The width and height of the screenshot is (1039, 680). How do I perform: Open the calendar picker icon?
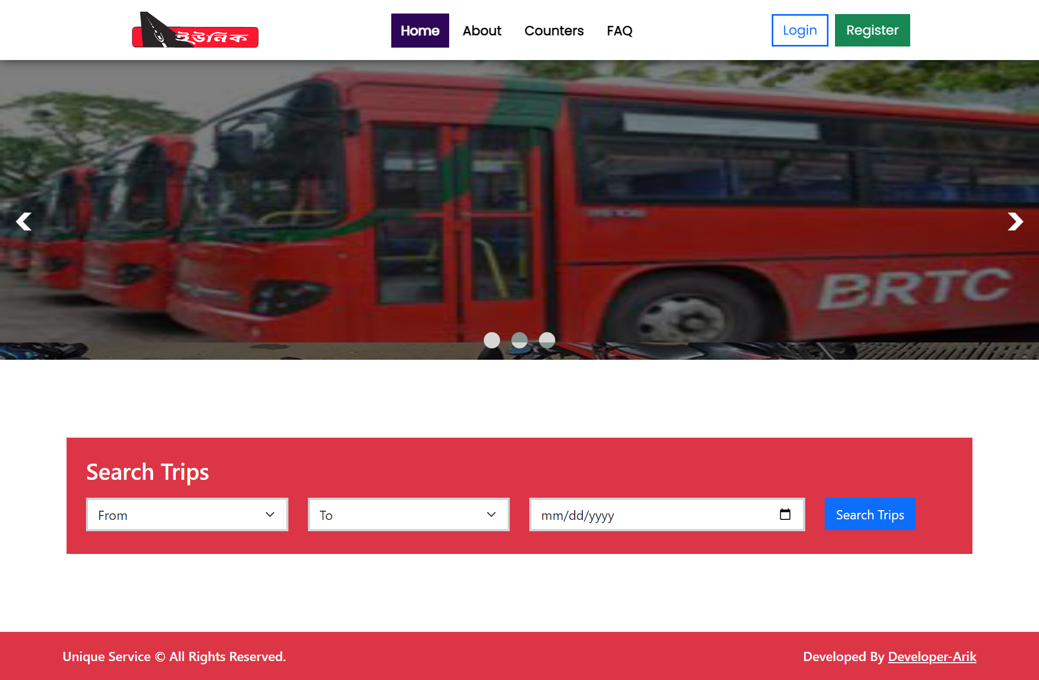point(785,514)
